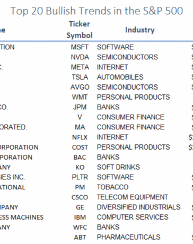Click the AUTOMOBILES industry cell
This screenshot has height=244, width=193.
click(120, 77)
